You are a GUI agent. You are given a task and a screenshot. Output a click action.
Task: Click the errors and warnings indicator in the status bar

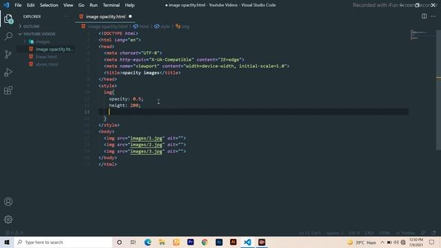pos(14,233)
